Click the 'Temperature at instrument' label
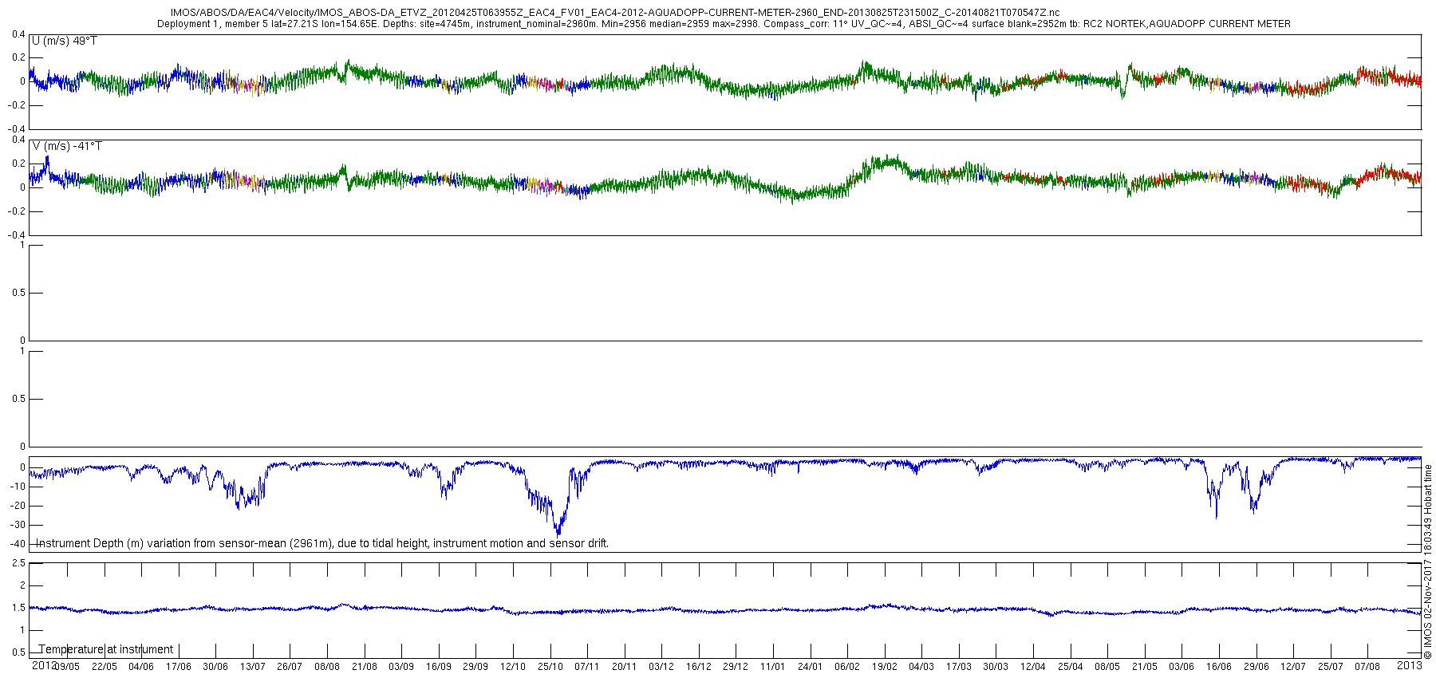This screenshot has width=1436, height=678. (106, 649)
